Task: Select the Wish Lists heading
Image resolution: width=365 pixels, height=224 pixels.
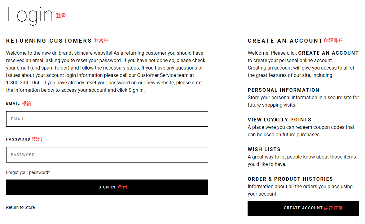Action: (x=264, y=149)
